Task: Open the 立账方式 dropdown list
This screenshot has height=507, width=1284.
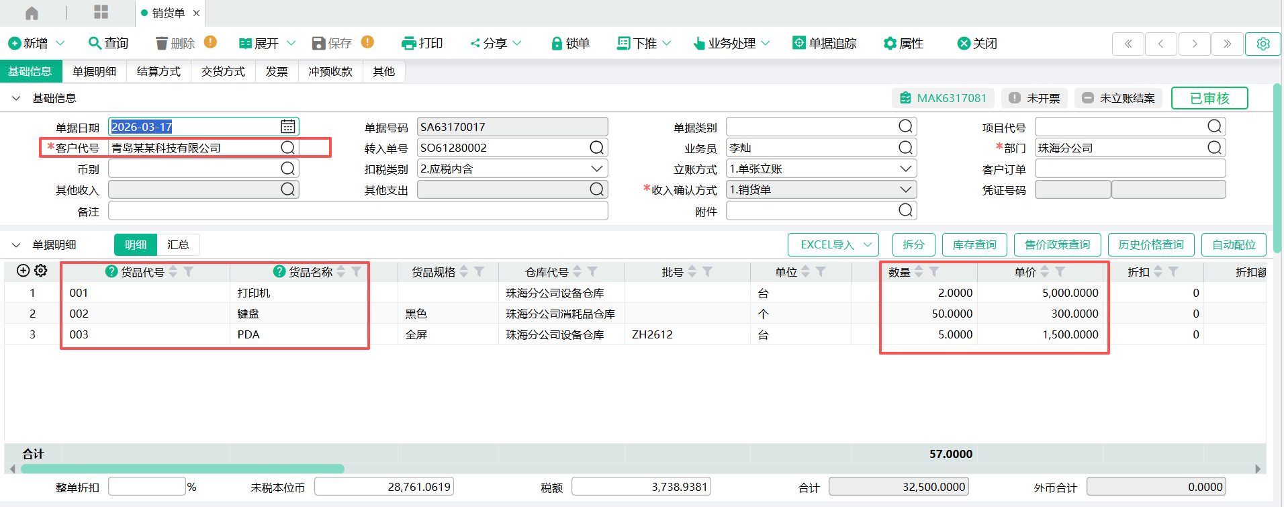Action: pyautogui.click(x=905, y=169)
